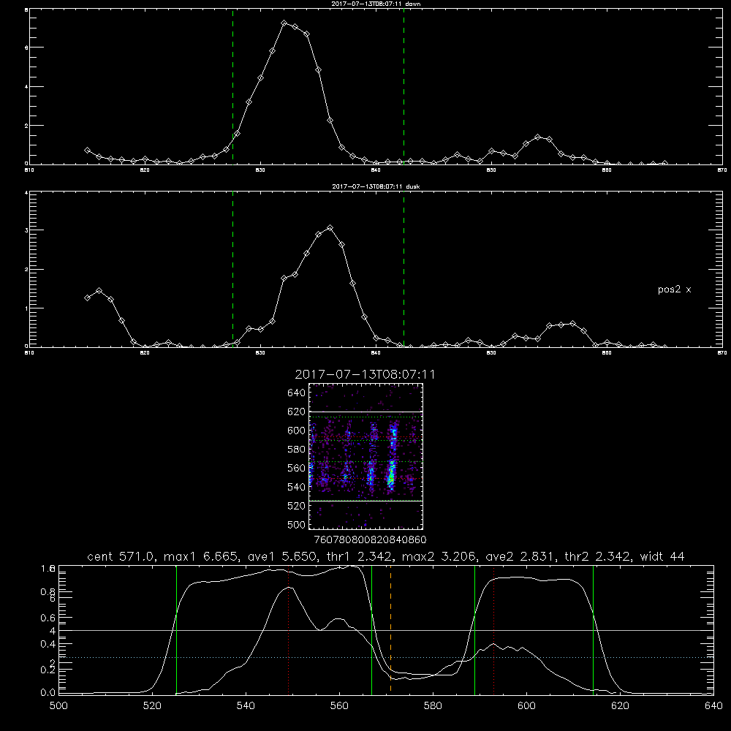This screenshot has height=731, width=731.
Task: Click the '600' x-axis label under bottom plot
Action: 526,706
